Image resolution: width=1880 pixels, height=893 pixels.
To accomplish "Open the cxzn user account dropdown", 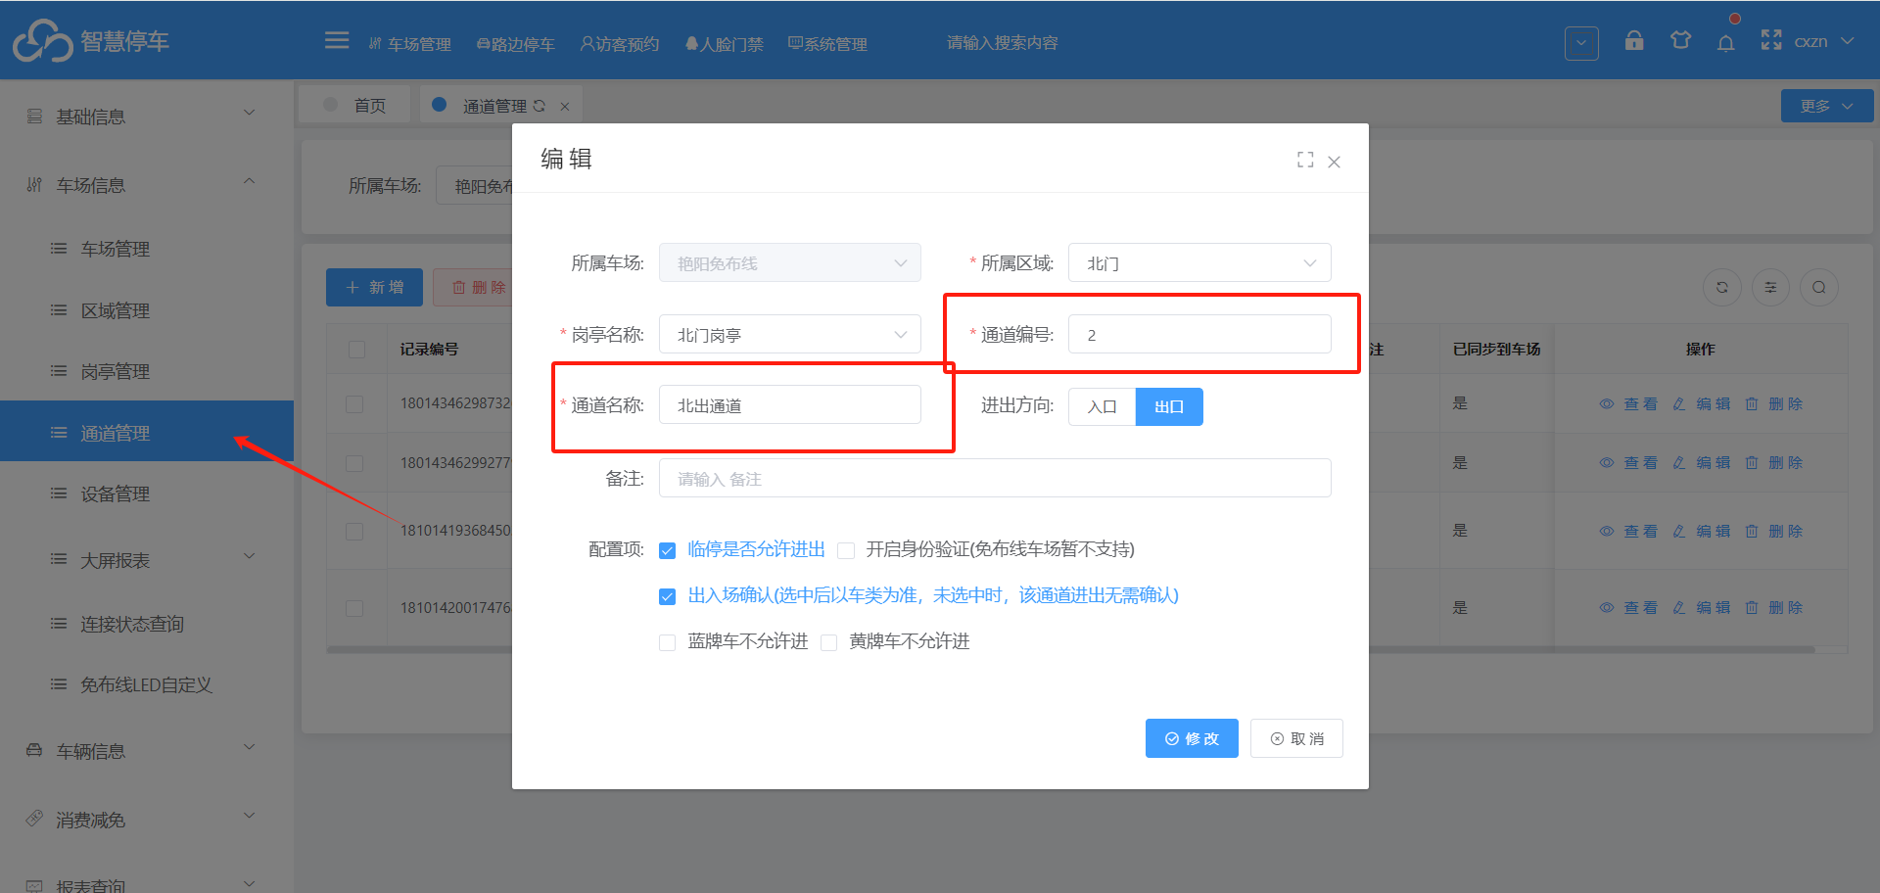I will click(x=1823, y=41).
